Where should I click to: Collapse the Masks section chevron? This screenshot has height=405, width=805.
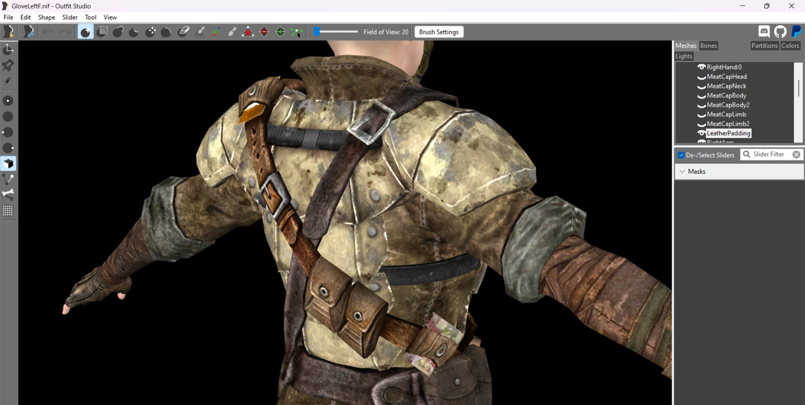click(683, 171)
